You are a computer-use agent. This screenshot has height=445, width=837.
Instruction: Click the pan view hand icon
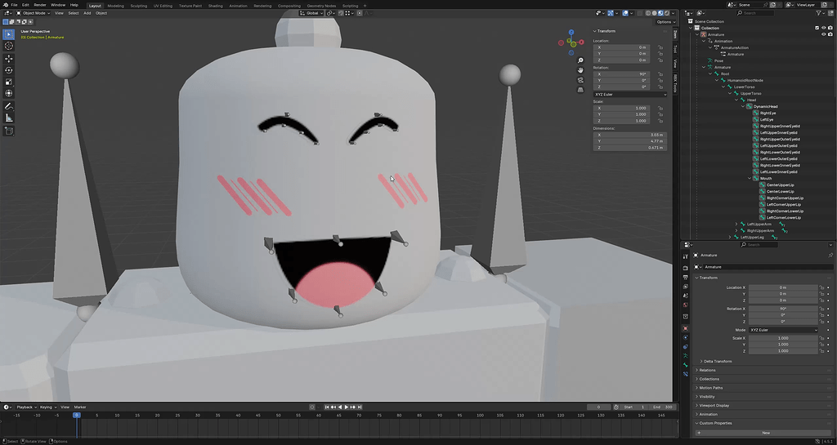click(x=580, y=70)
